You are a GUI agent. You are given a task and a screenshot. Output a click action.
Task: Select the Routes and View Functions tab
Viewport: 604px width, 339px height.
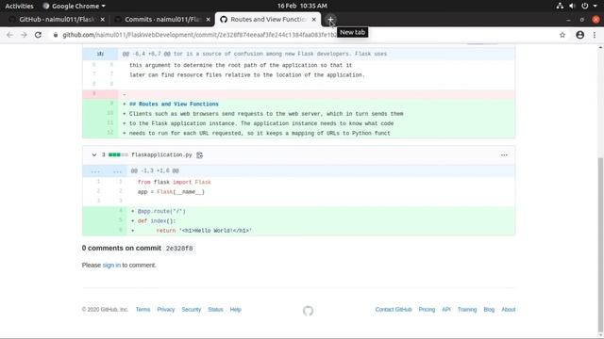[268, 19]
